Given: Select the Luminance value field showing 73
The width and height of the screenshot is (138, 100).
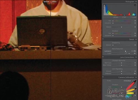Looking at the screenshot, I should 134,51.
